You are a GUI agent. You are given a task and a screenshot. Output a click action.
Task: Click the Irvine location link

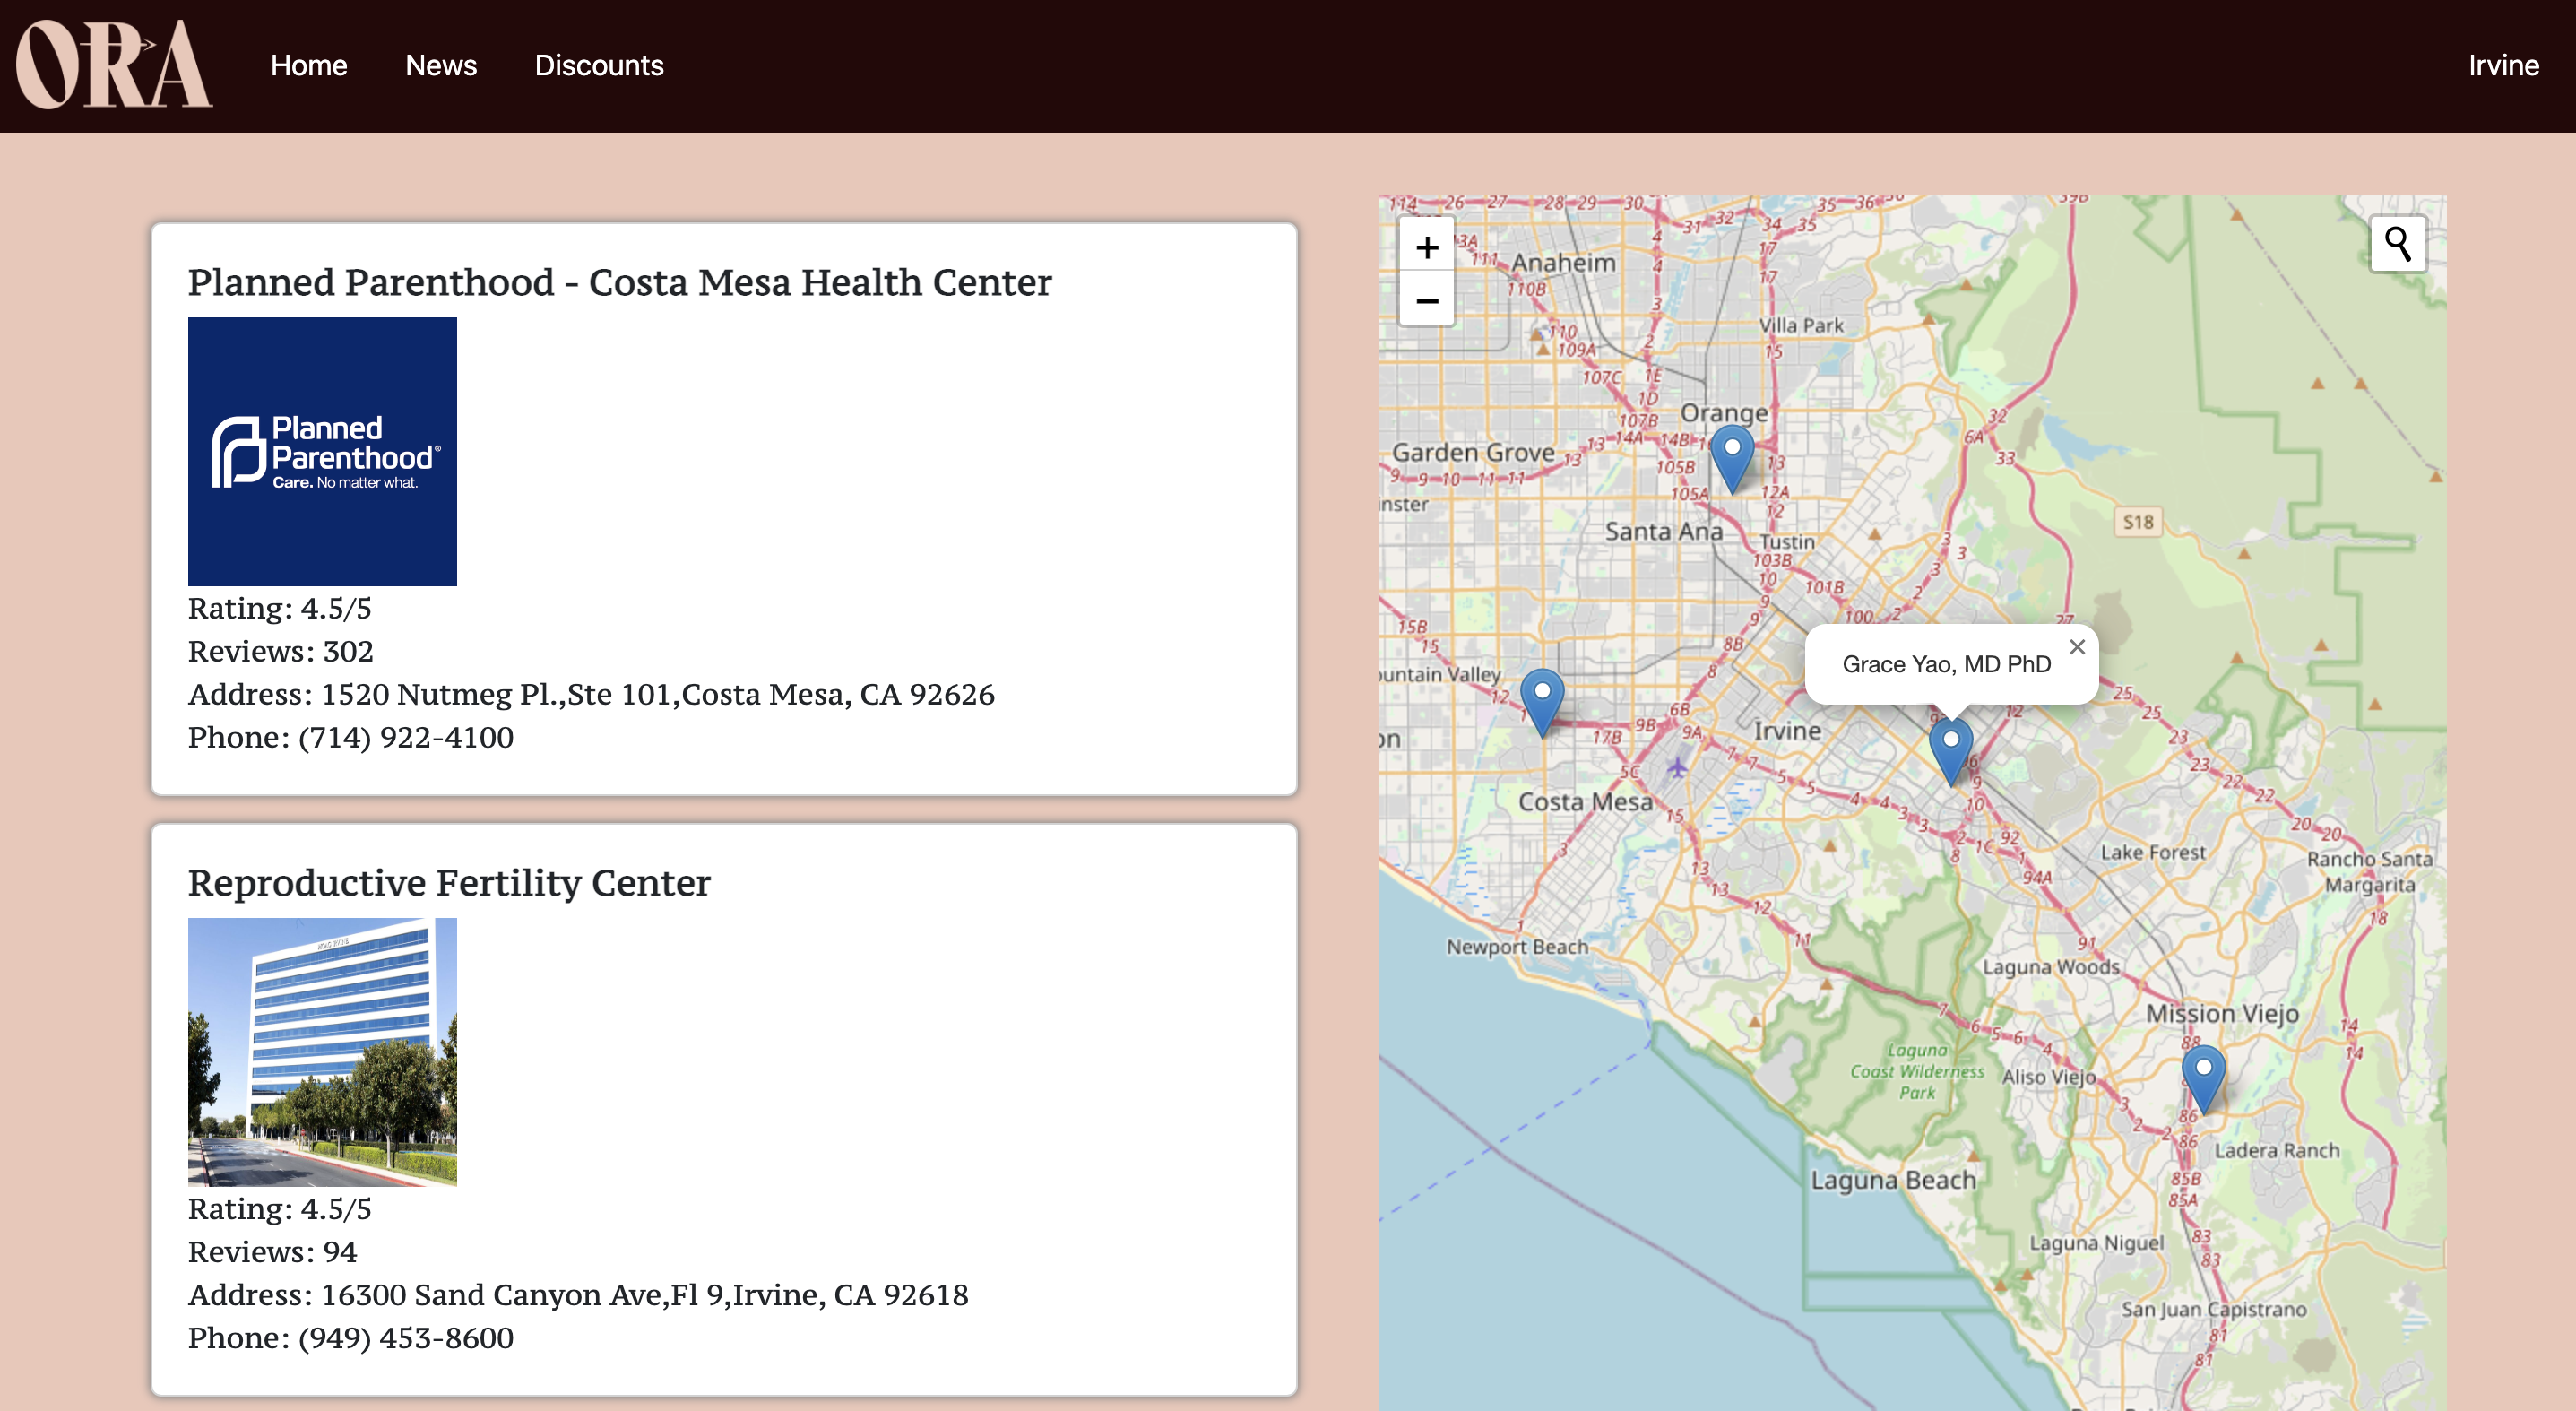[2503, 65]
